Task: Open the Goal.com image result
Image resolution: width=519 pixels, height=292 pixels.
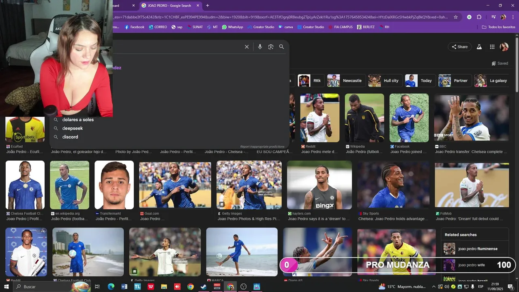Action: [x=175, y=185]
